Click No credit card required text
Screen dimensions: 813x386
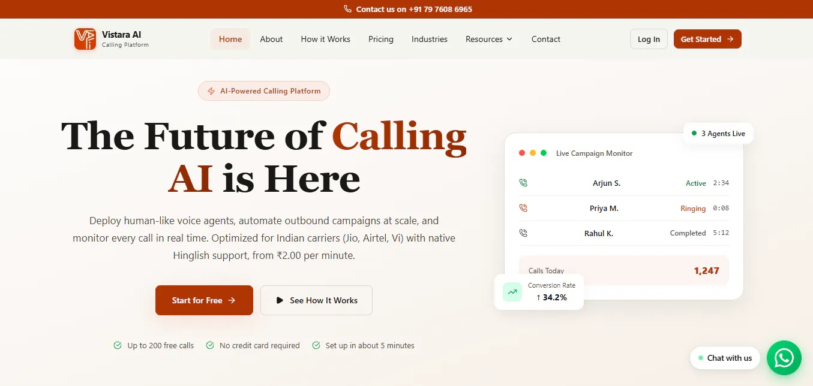(x=260, y=345)
